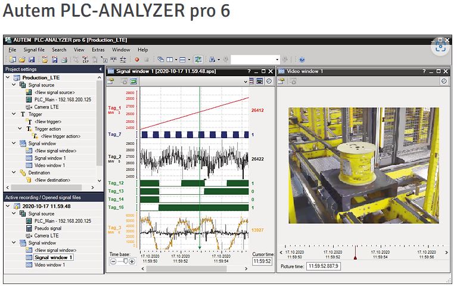The width and height of the screenshot is (457, 290).
Task: Open the Signal file menu
Action: [x=34, y=50]
